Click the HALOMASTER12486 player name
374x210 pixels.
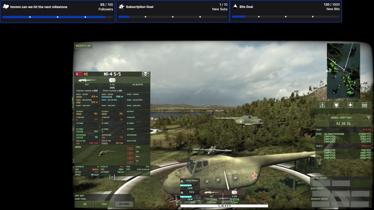coord(334,134)
